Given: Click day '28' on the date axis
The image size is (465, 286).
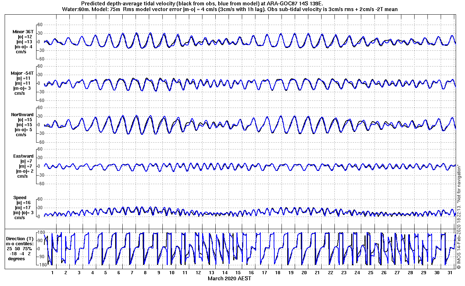Looking at the screenshot, I should click(410, 273).
